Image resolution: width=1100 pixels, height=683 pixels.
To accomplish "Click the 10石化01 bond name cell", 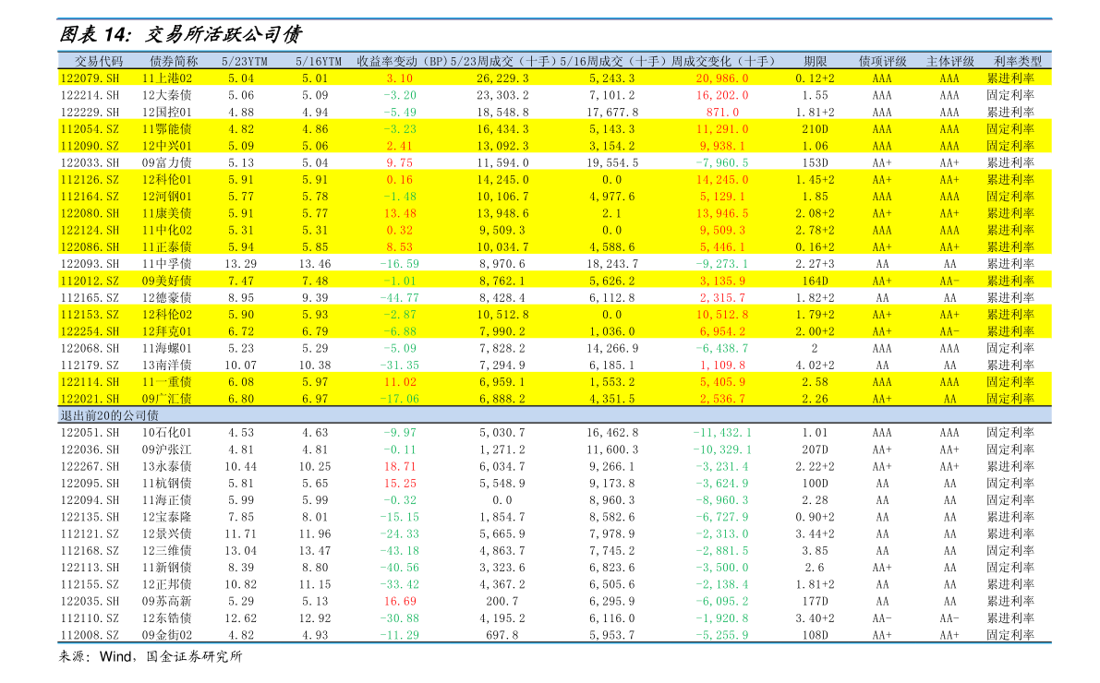I will [x=167, y=432].
